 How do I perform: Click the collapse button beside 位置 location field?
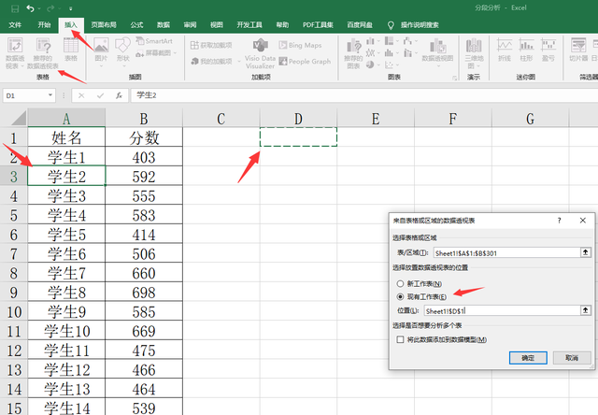click(x=586, y=310)
